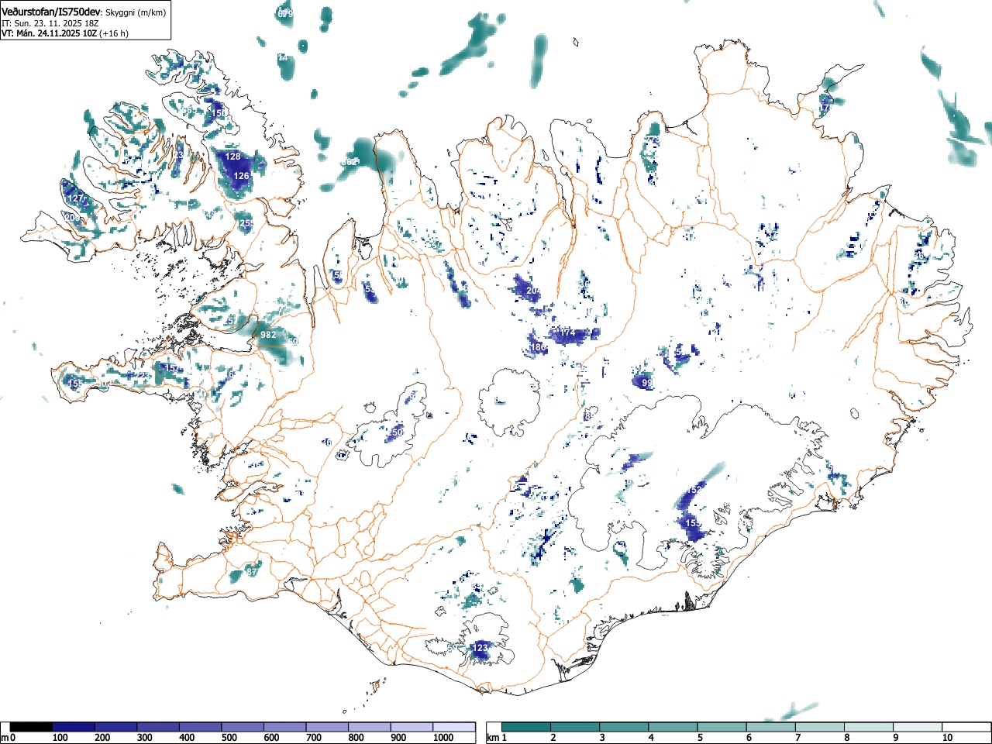The height and width of the screenshot is (744, 992).
Task: Select the 600–700 m legend swatch
Action: pyautogui.click(x=285, y=727)
